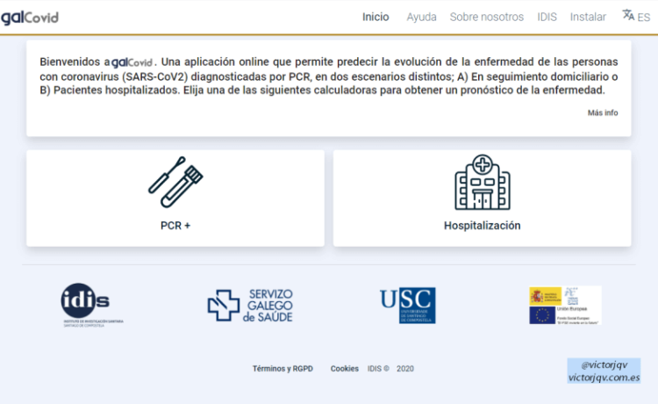Click the Spanish government EU logo
The height and width of the screenshot is (404, 658).
(x=565, y=305)
